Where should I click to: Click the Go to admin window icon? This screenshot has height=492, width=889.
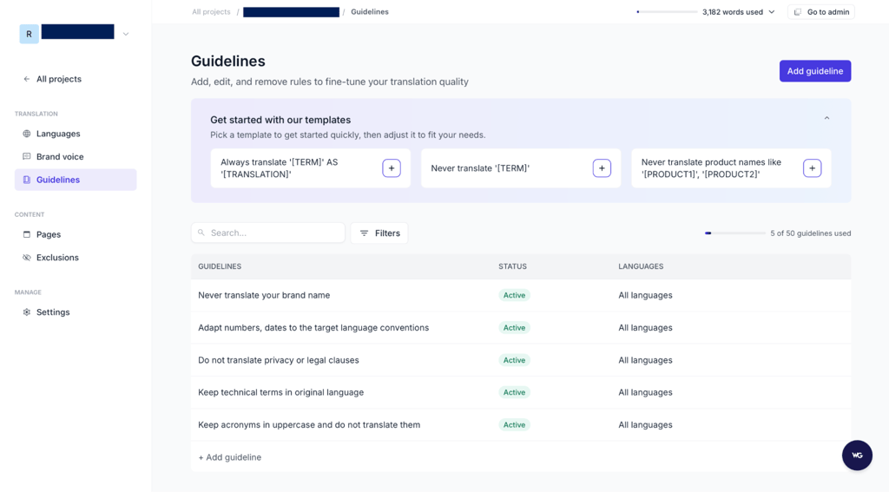click(x=798, y=12)
